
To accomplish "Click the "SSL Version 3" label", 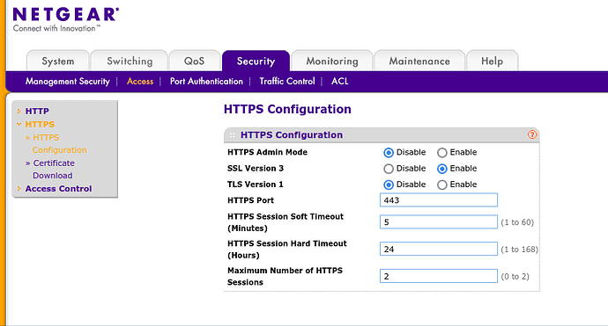I will 256,168.
